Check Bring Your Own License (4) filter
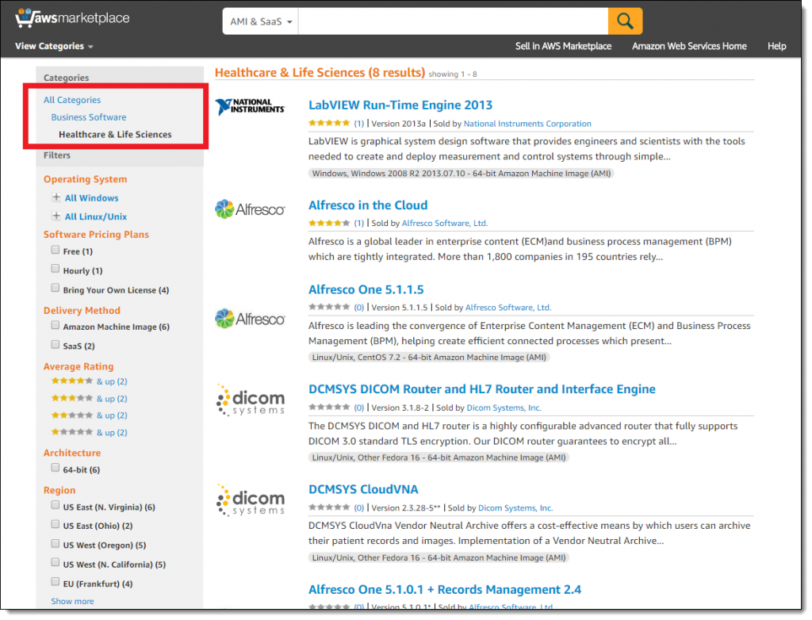Viewport: 812px width, 620px height. tap(56, 288)
